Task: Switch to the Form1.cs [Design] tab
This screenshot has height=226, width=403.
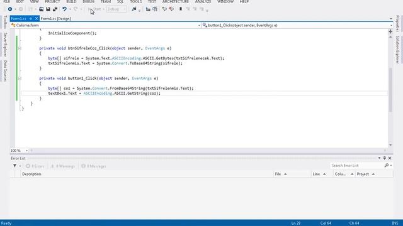Action: pyautogui.click(x=56, y=19)
